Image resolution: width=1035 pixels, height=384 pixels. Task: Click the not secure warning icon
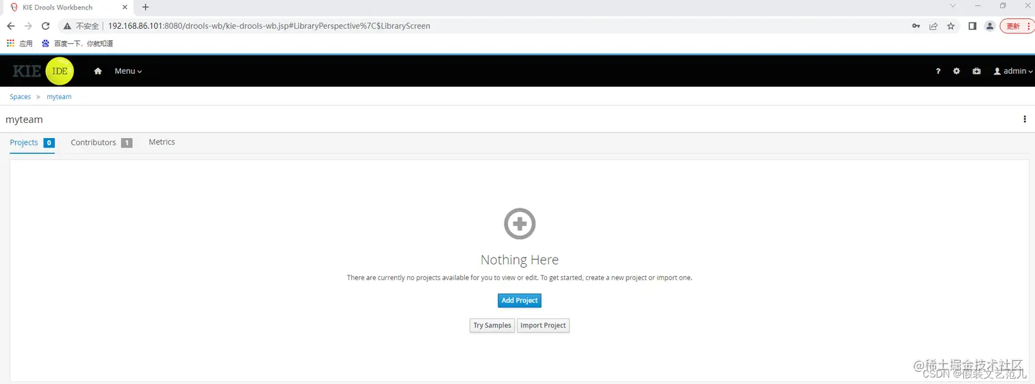67,26
